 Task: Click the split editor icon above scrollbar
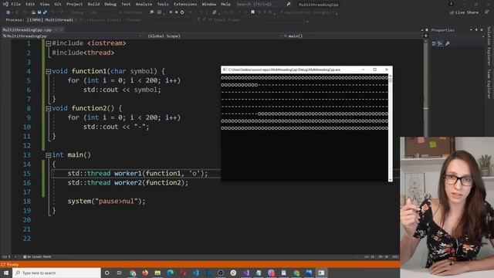click(425, 36)
